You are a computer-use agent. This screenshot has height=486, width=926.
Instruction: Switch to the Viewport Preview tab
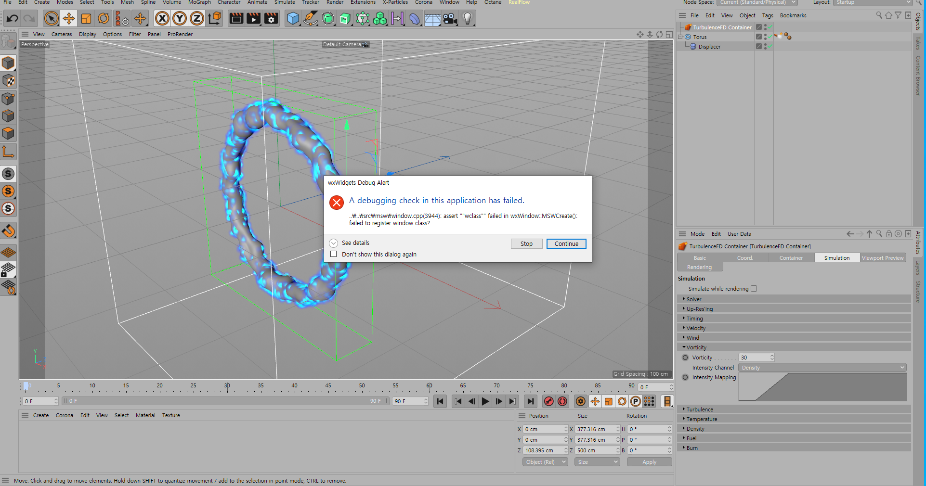(x=883, y=258)
